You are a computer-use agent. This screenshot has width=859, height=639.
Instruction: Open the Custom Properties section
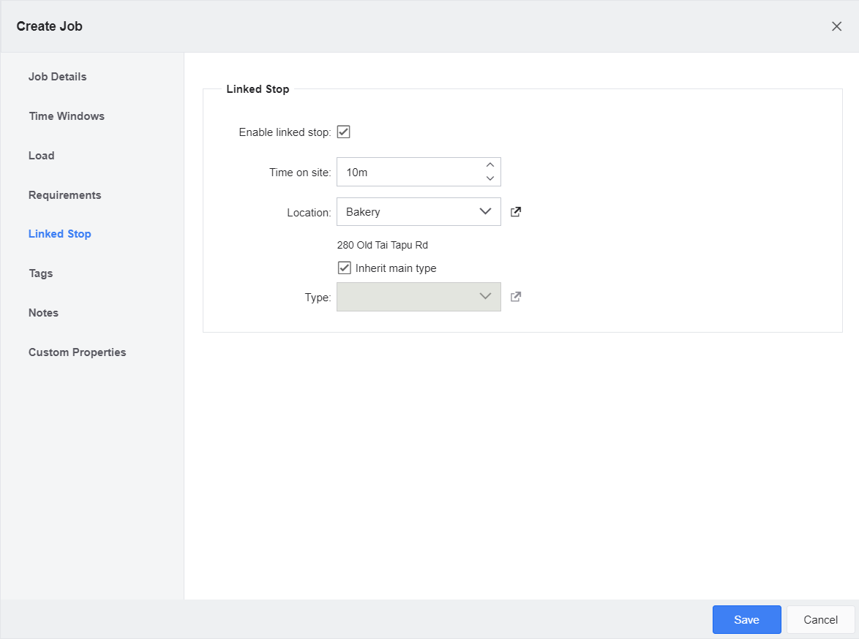(78, 352)
